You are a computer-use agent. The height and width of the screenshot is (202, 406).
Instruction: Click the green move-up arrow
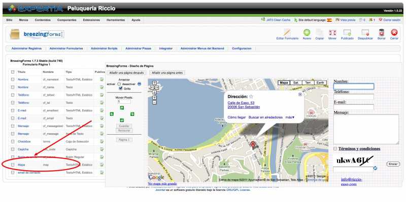pyautogui.click(x=122, y=108)
